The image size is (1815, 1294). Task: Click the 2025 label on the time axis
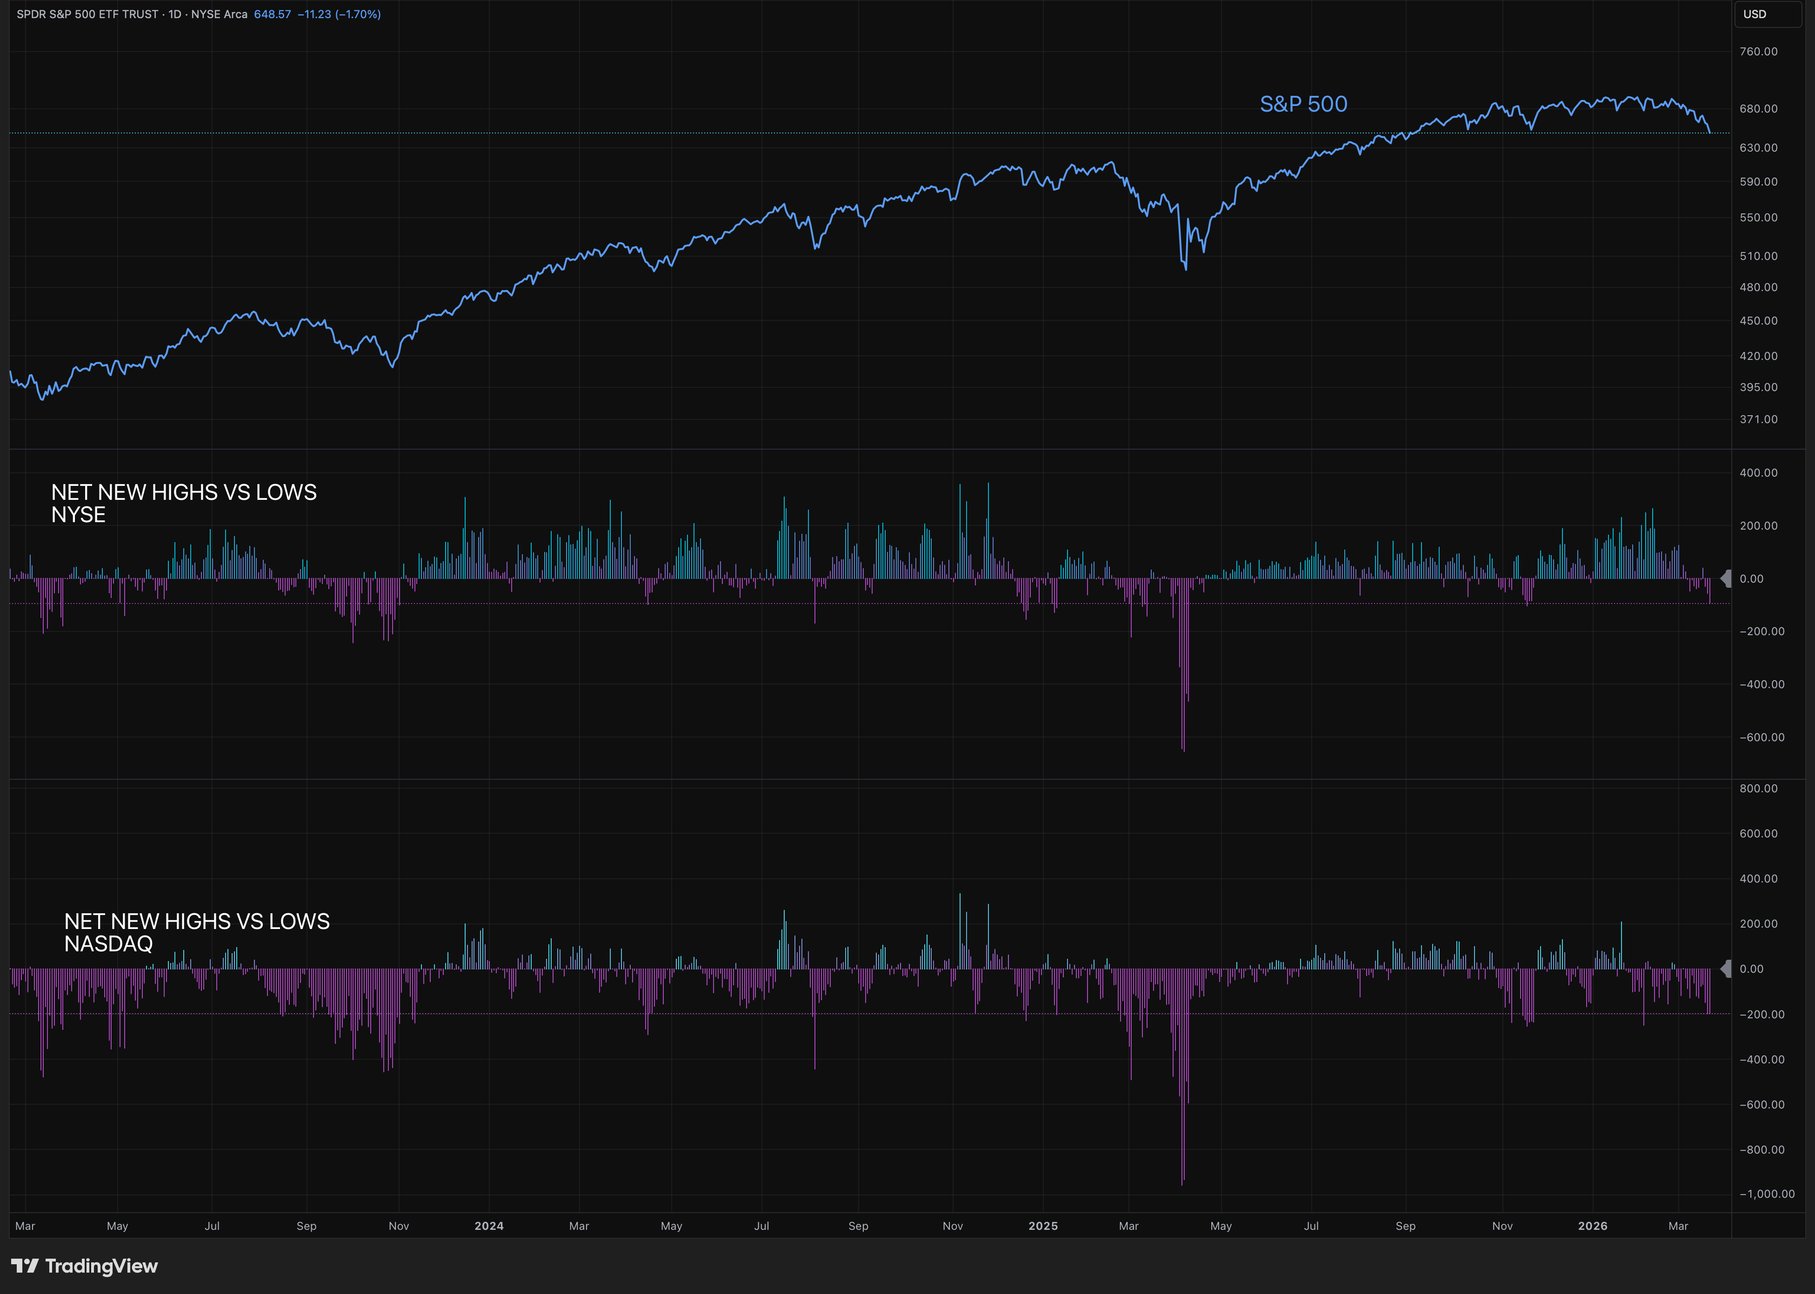1042,1226
